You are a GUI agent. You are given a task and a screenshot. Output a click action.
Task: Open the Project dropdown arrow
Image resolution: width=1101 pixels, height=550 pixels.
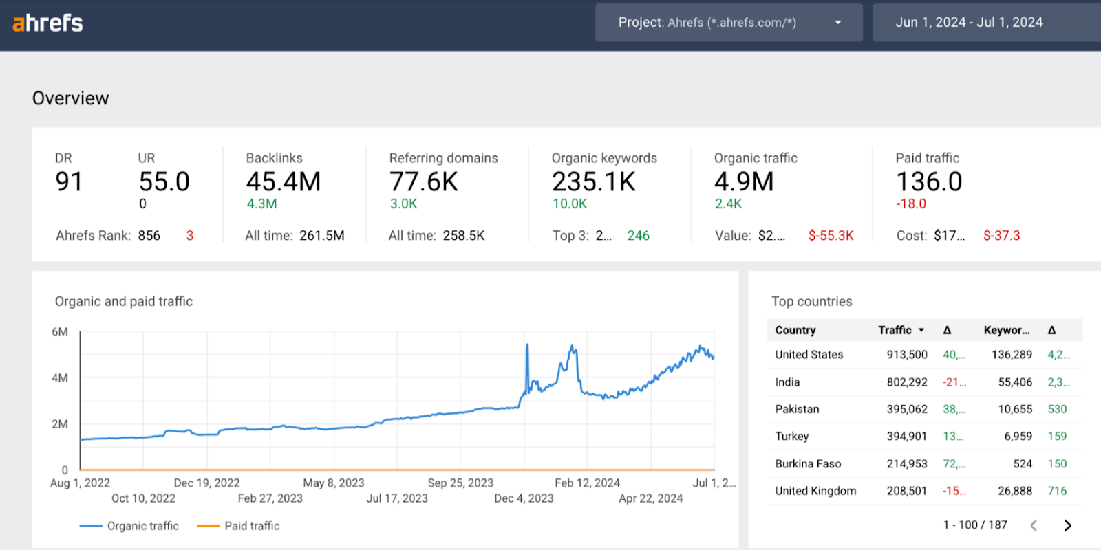pos(838,23)
